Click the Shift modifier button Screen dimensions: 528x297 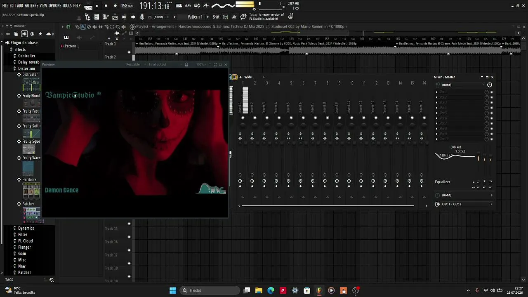pyautogui.click(x=216, y=17)
